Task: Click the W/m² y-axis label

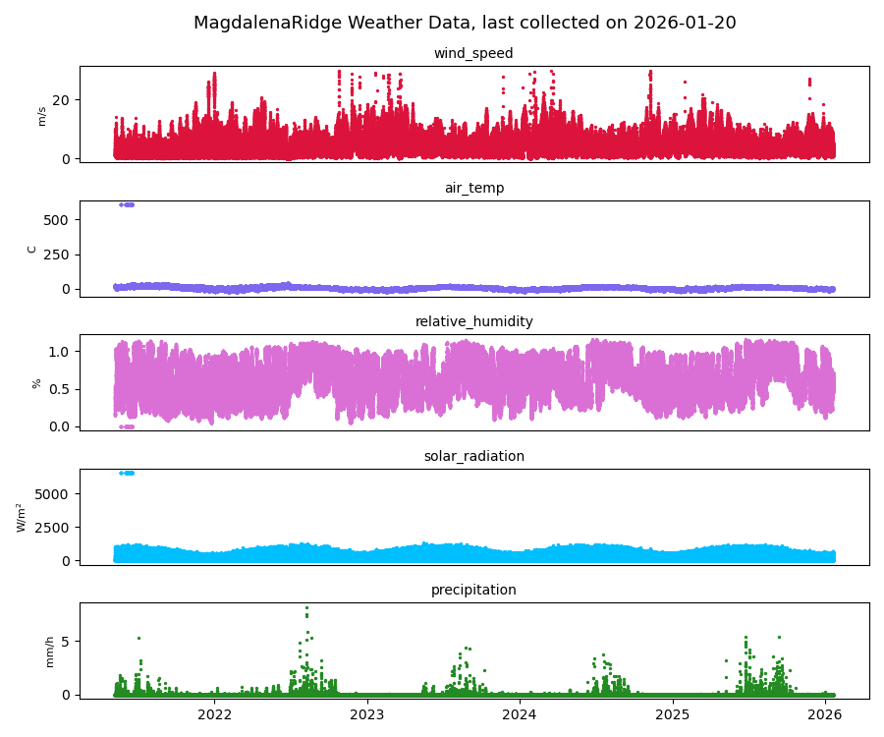Action: [21, 517]
